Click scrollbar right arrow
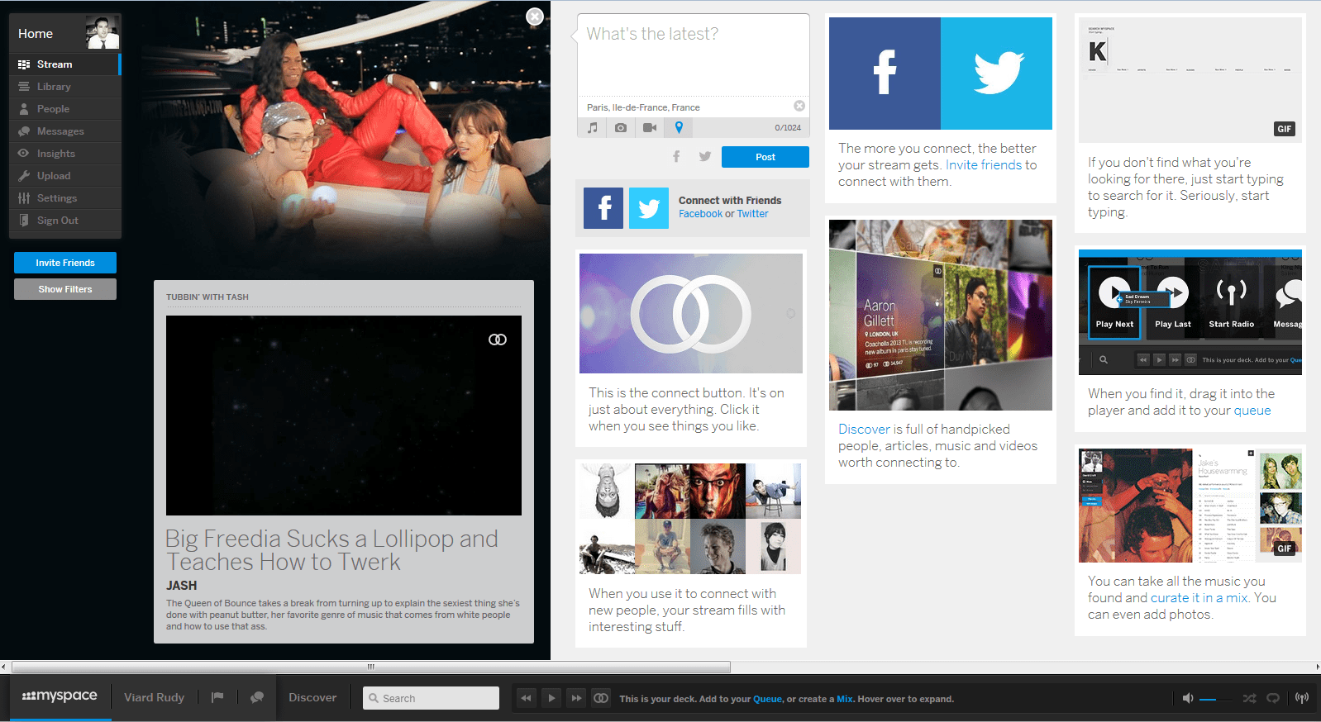Image resolution: width=1321 pixels, height=722 pixels. [1317, 667]
